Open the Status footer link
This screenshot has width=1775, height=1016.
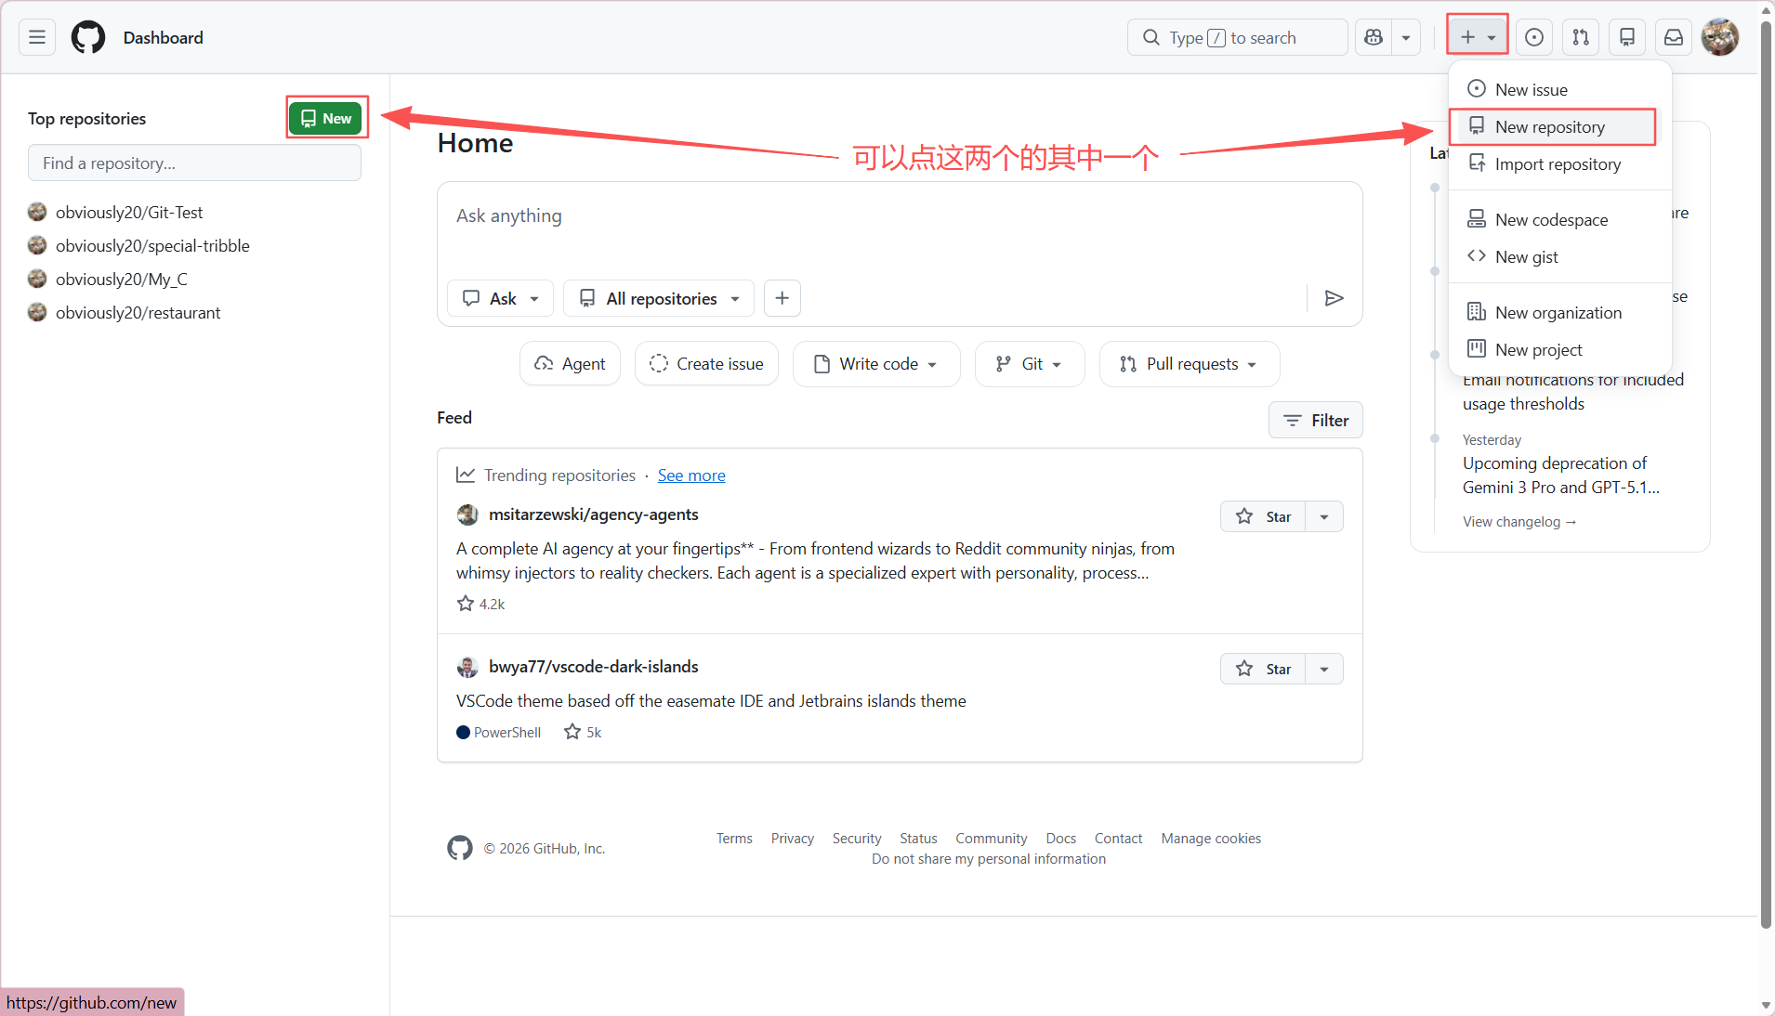click(x=918, y=839)
